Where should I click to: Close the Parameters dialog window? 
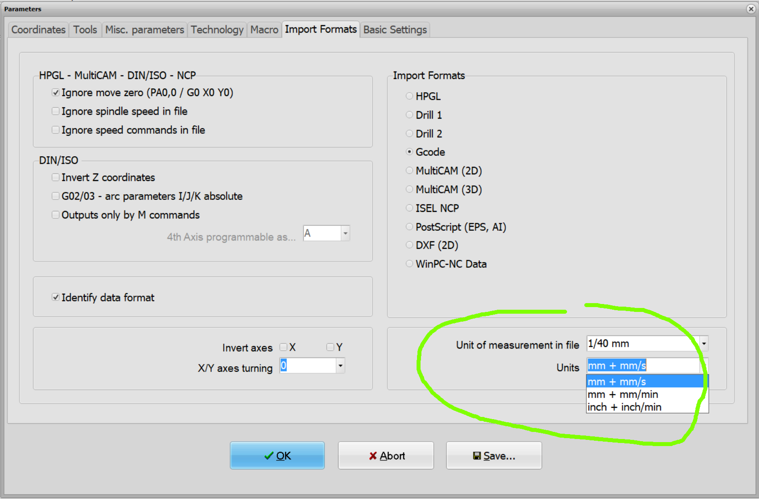pos(751,9)
